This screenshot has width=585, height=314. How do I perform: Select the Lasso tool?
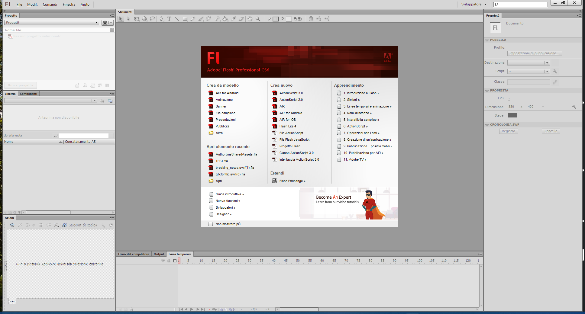152,19
